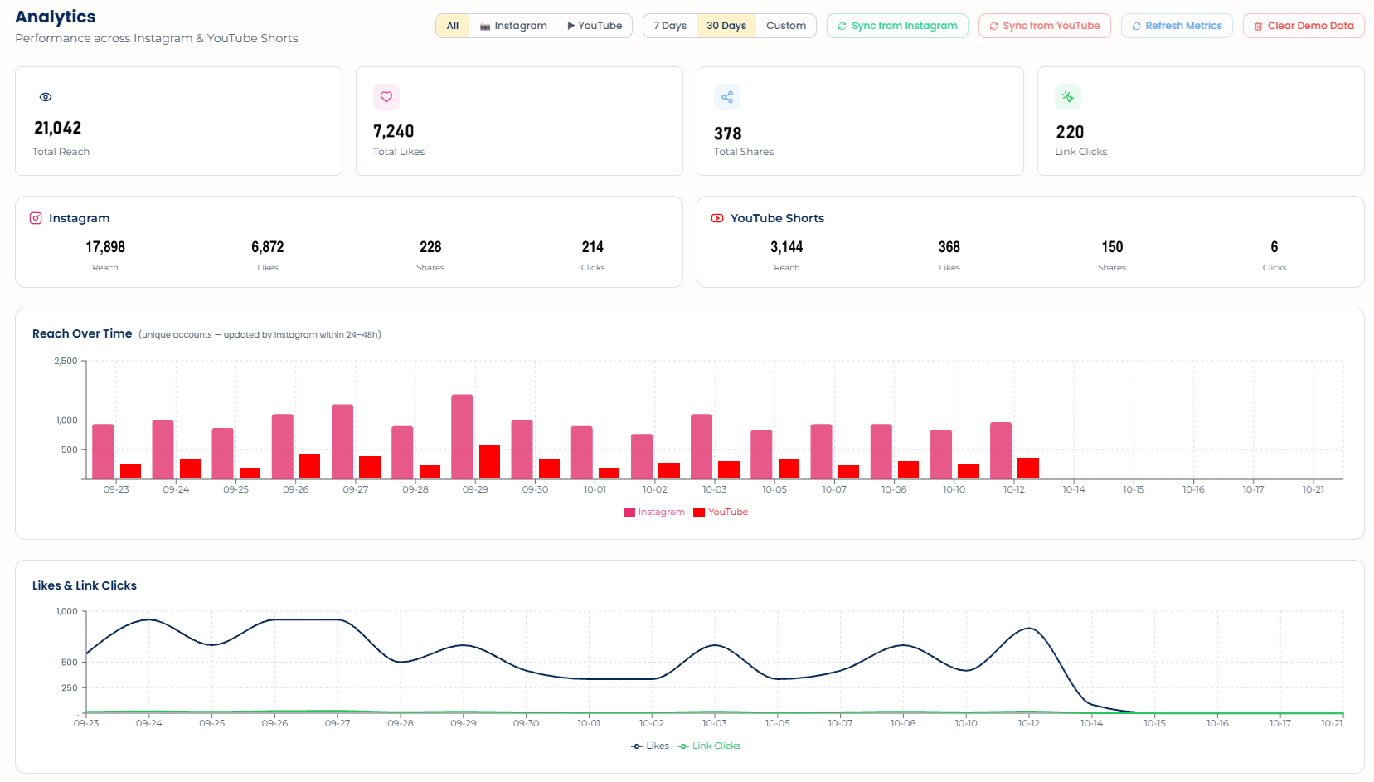Screen dimensions: 1374x782
Task: Click Instagram reach value 17,898
Action: [105, 247]
